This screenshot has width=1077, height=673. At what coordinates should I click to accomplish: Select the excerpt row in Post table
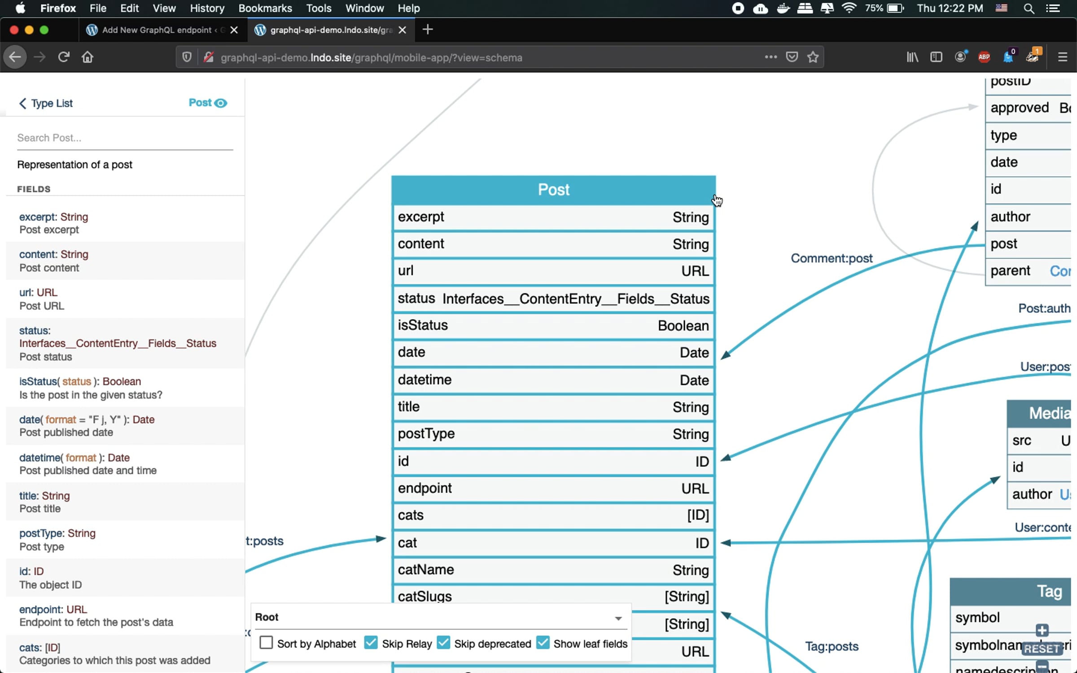553,217
